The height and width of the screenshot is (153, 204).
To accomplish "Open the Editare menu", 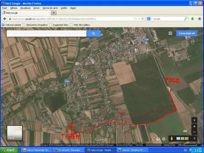I will pyautogui.click(x=14, y=8).
